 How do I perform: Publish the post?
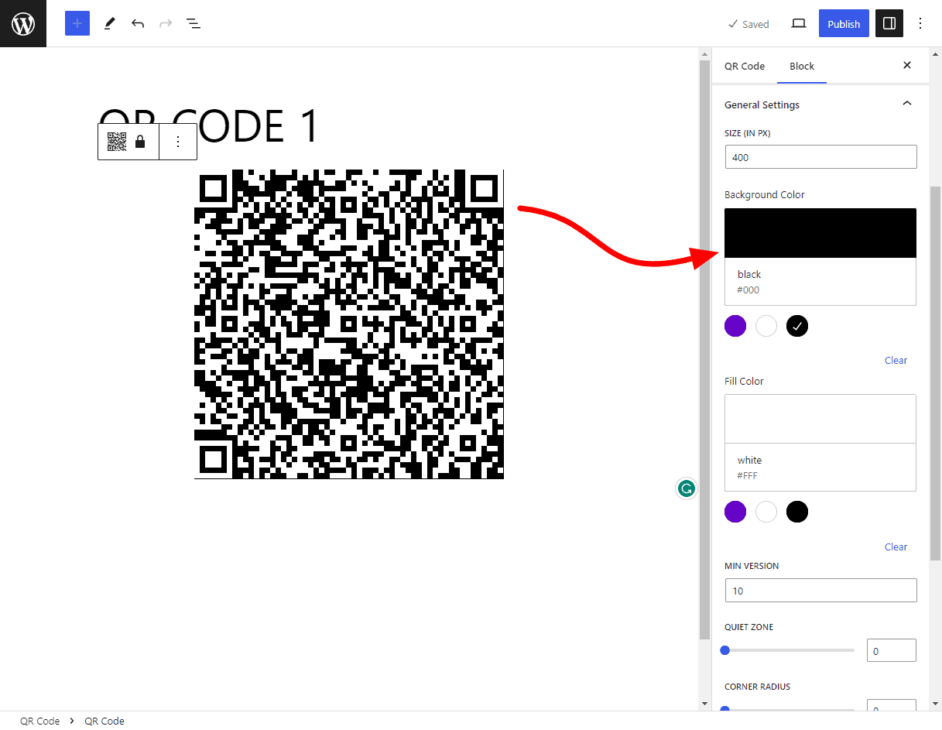tap(843, 23)
